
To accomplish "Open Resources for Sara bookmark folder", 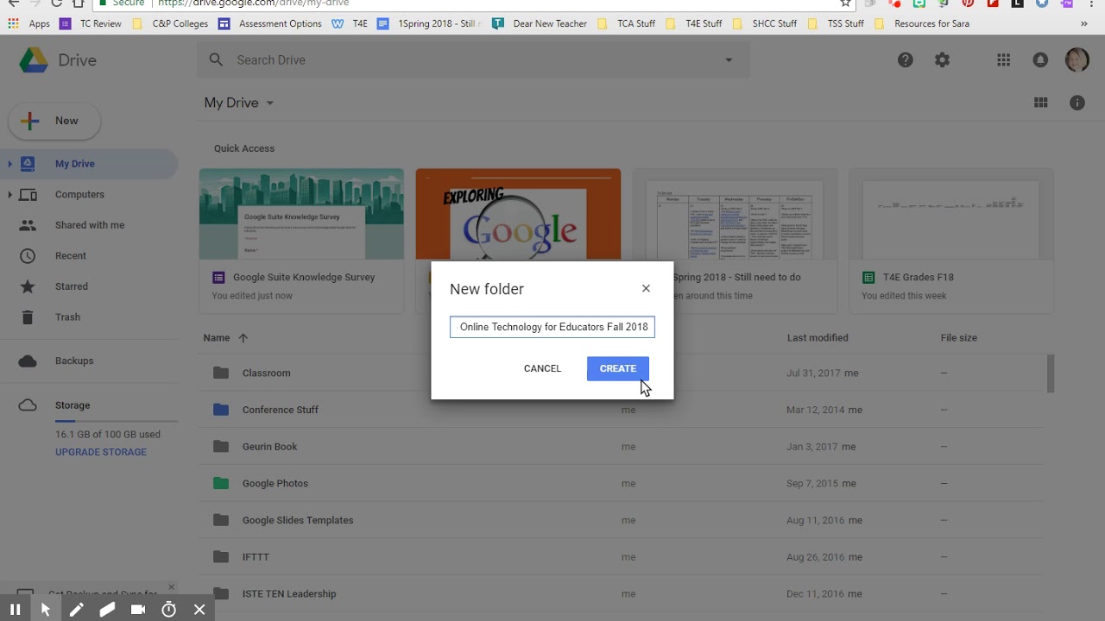I will 921,24.
